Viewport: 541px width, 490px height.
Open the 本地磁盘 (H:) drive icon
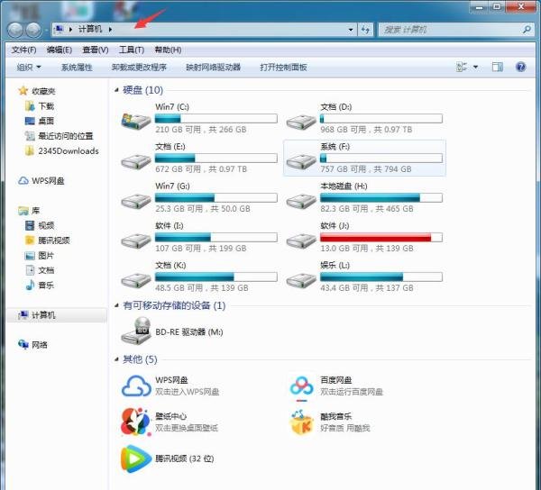click(301, 201)
